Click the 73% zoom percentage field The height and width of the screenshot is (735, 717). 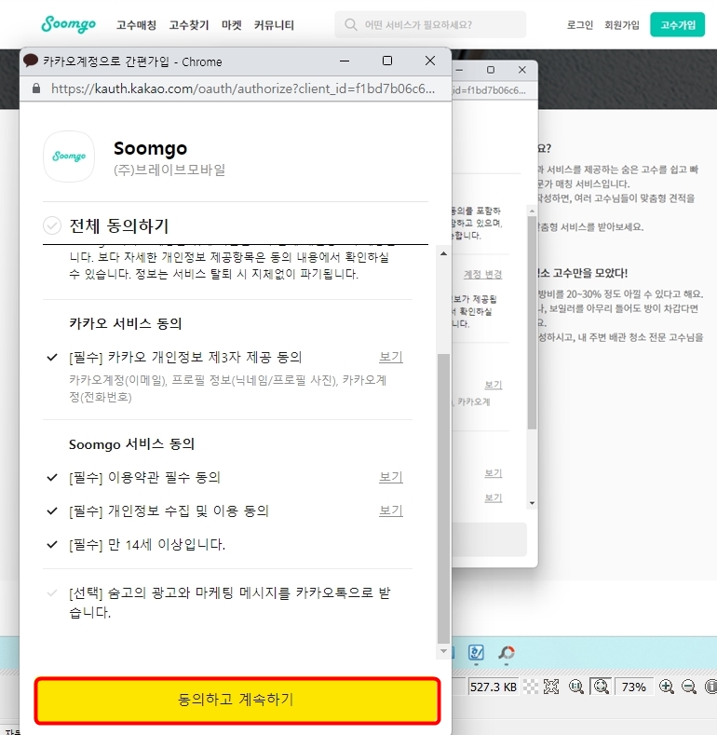pos(633,687)
